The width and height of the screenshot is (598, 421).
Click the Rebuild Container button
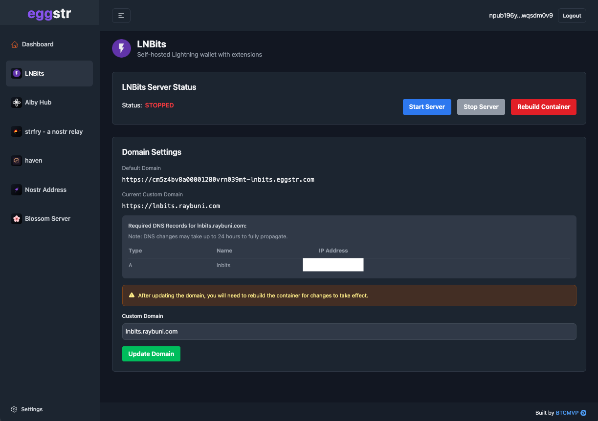(x=543, y=106)
